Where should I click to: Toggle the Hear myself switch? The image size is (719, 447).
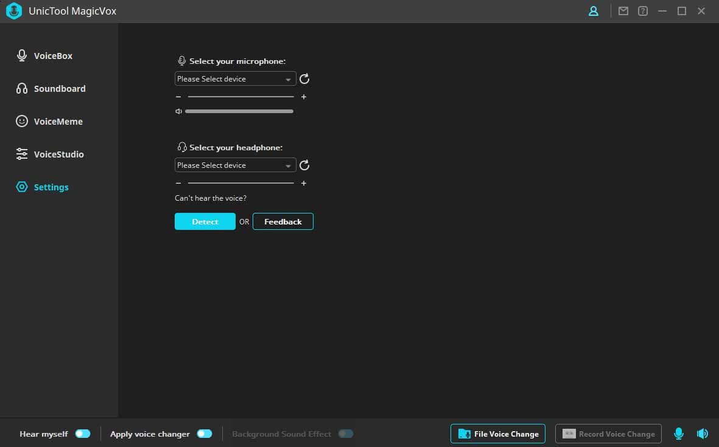coord(83,434)
